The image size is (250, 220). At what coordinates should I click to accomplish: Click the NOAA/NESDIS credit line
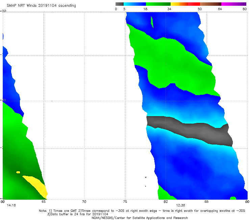(x=140, y=218)
